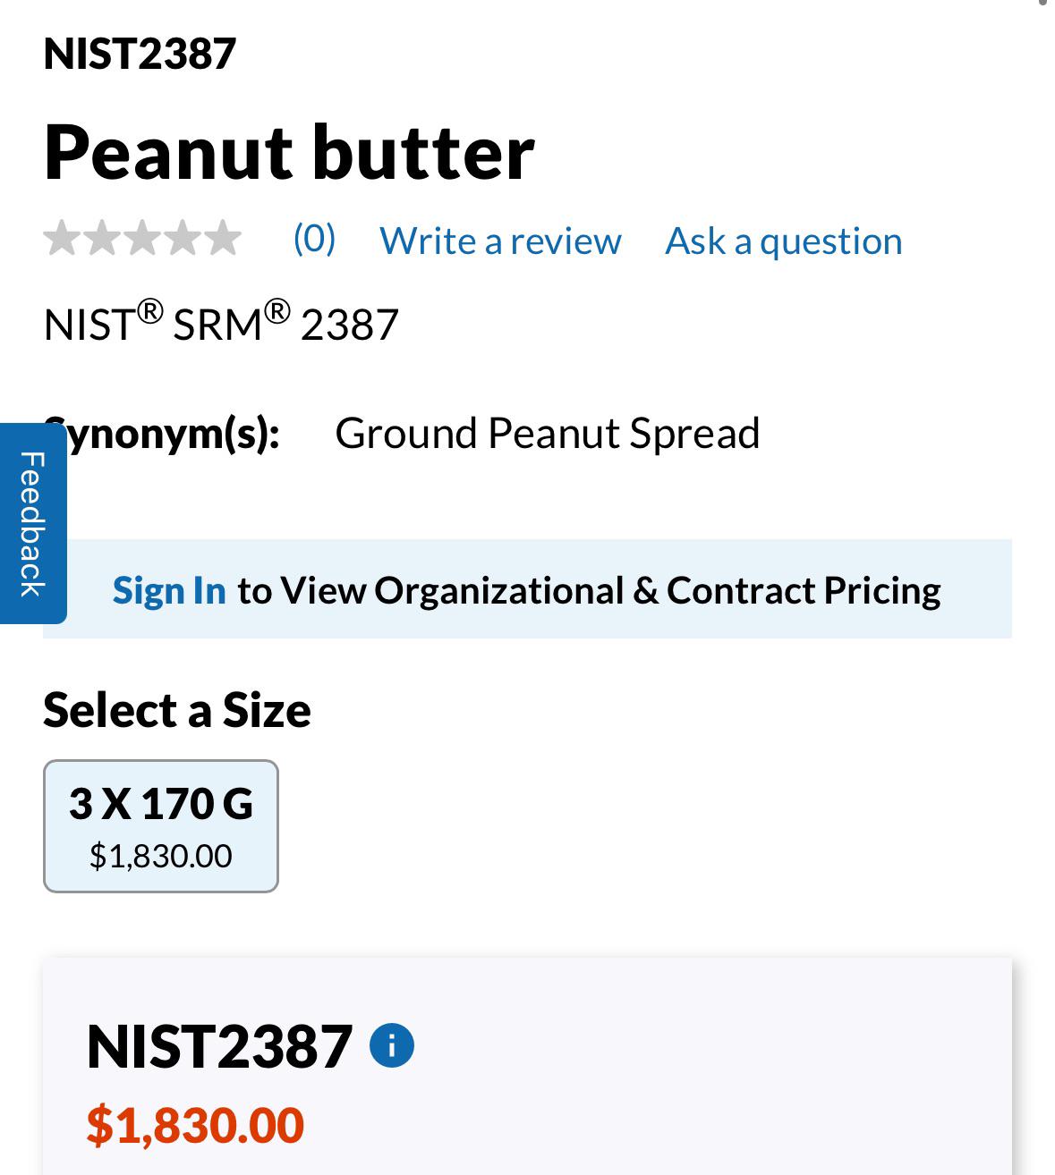Choose the 3 X 170 G size option
This screenshot has width=1055, height=1175.
[161, 826]
